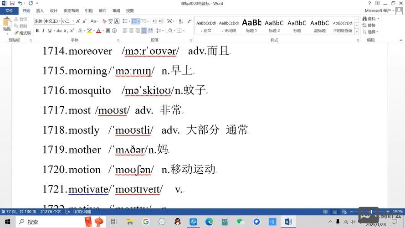Open the Change Case dropdown
405x228 pixels.
click(x=94, y=21)
